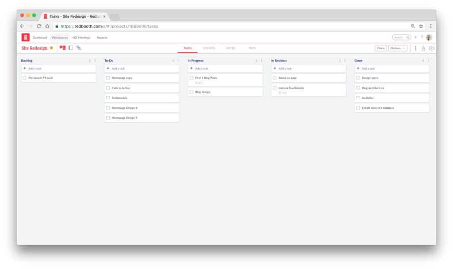Screen dimensions: 453x269
Task: Click the Filters button
Action: (380, 48)
